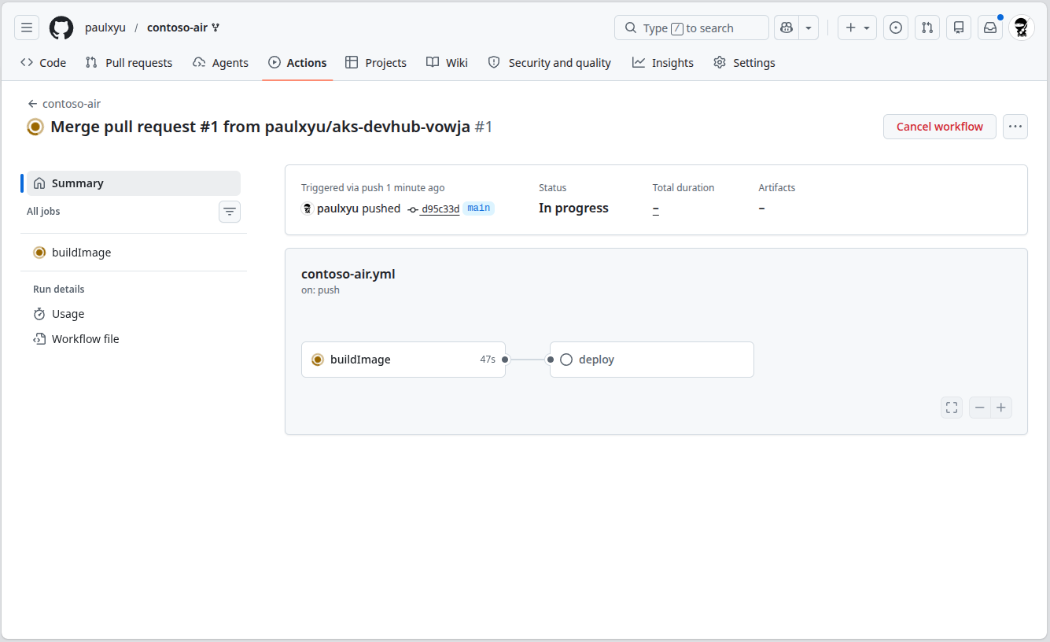Select buildImage job in sidebar
1050x642 pixels.
pos(134,253)
